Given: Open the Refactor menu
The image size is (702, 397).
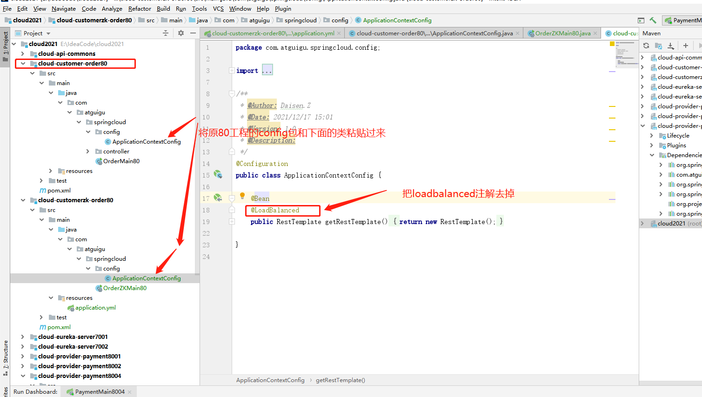Looking at the screenshot, I should coord(140,8).
